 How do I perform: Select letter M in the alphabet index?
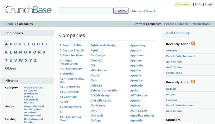pyautogui.click(x=16, y=52)
